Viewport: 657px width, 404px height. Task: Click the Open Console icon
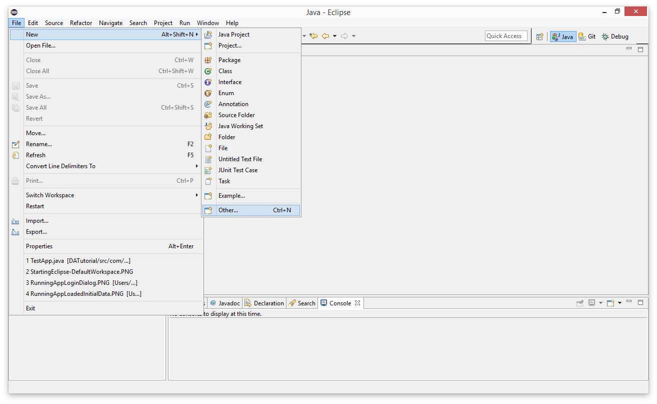tap(610, 303)
